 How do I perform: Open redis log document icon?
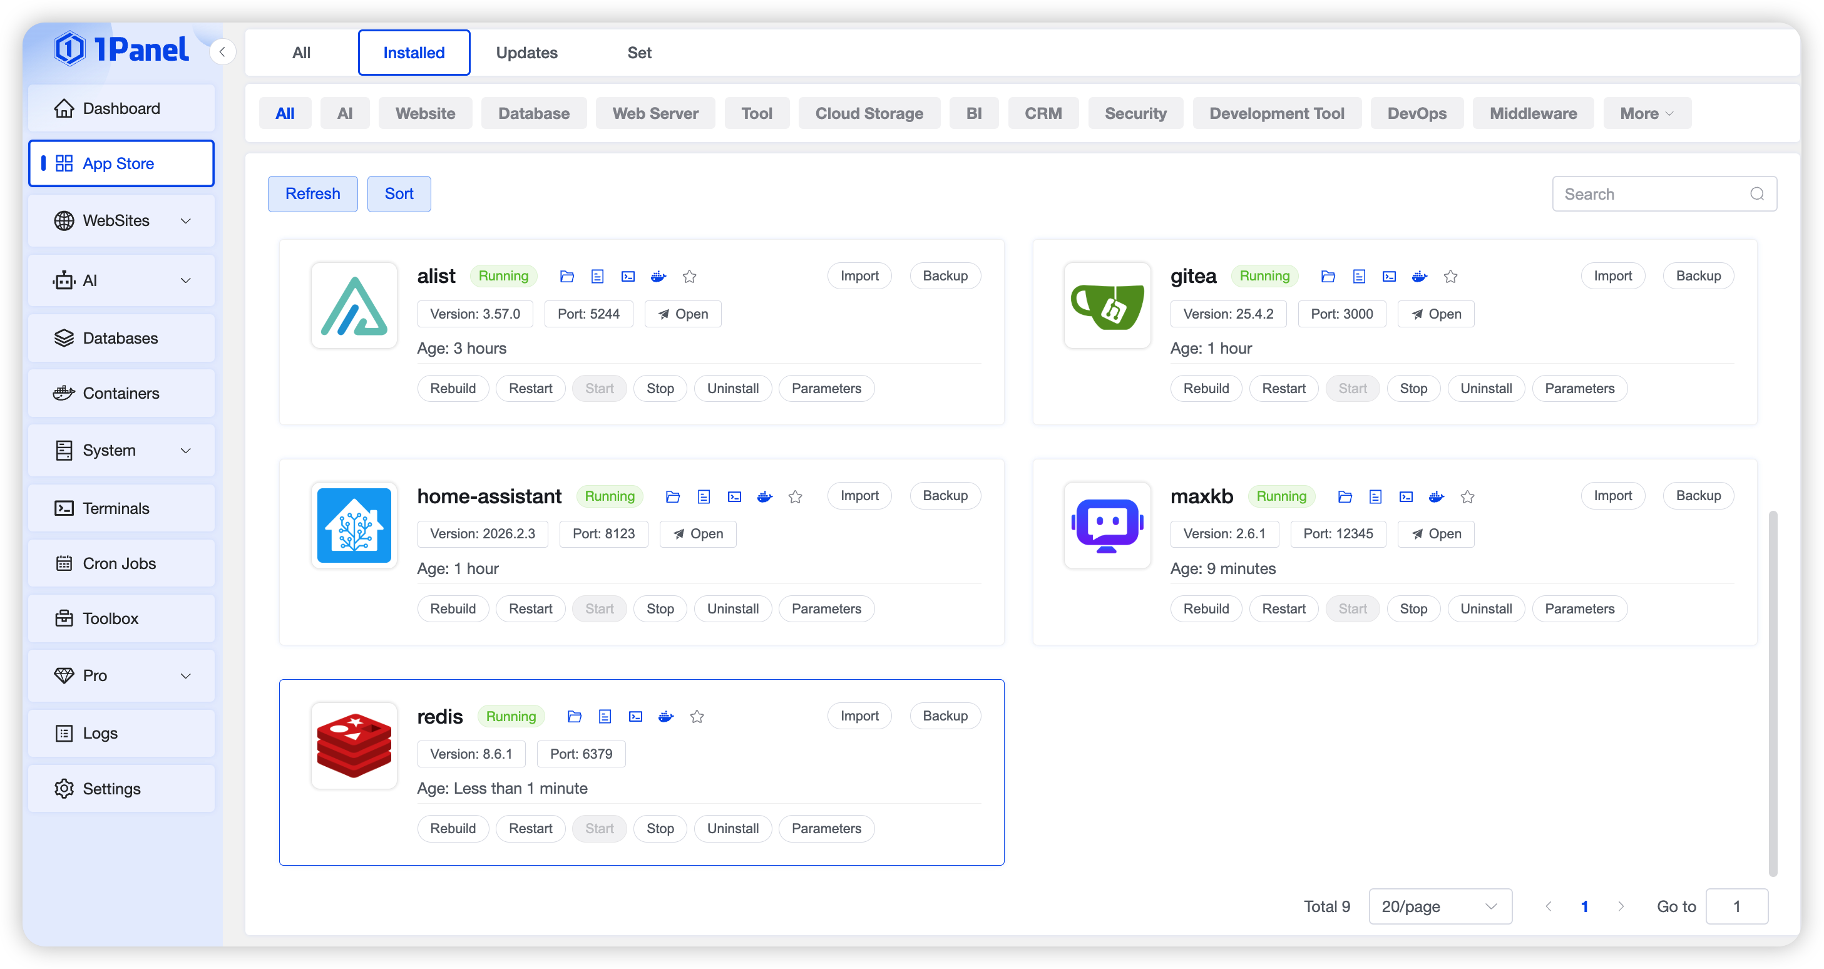605,716
